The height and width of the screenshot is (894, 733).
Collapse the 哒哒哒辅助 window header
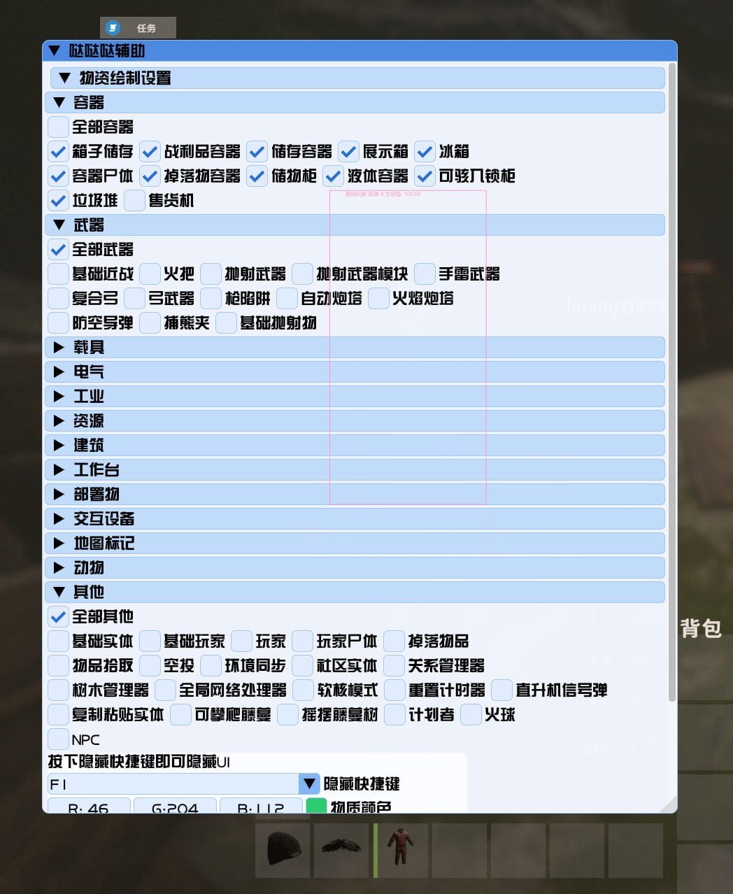(x=55, y=50)
